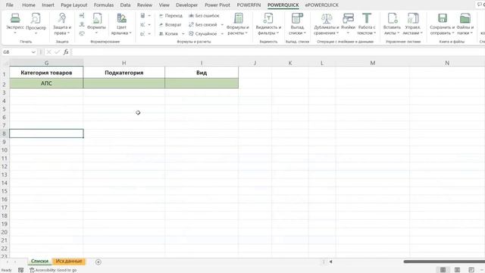Switch to Normal view in status bar
This screenshot has height=273, width=485.
point(443,270)
